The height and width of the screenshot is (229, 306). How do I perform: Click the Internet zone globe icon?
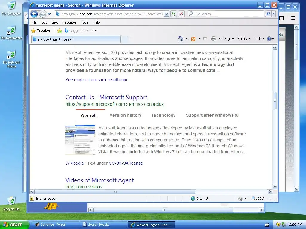tap(193, 198)
